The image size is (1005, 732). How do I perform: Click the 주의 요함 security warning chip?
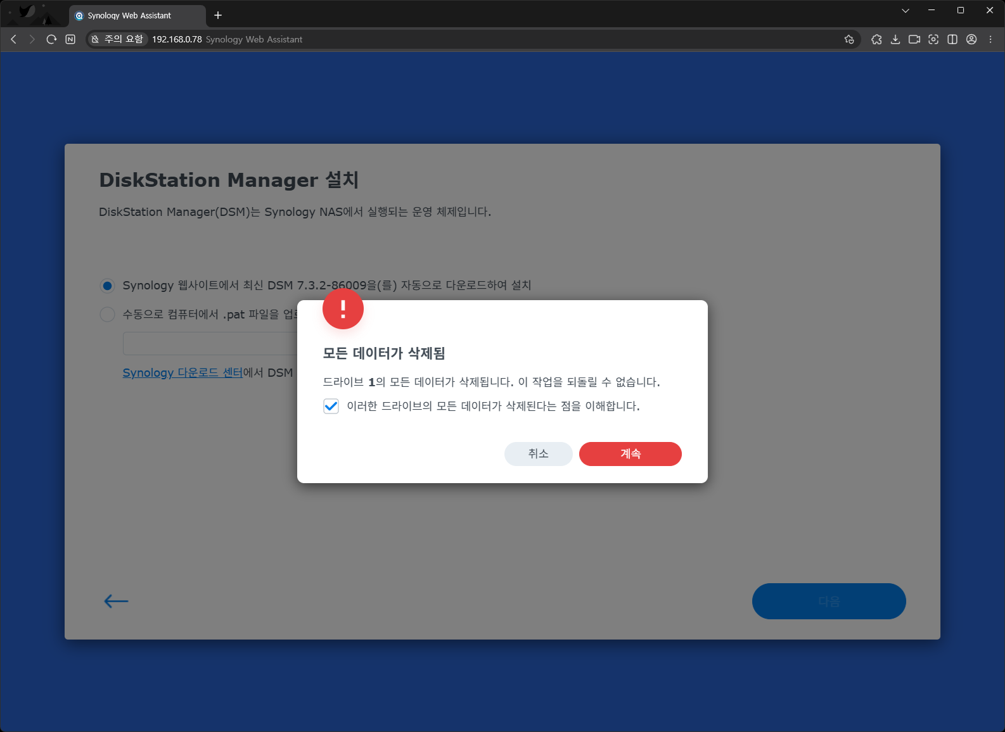[118, 39]
